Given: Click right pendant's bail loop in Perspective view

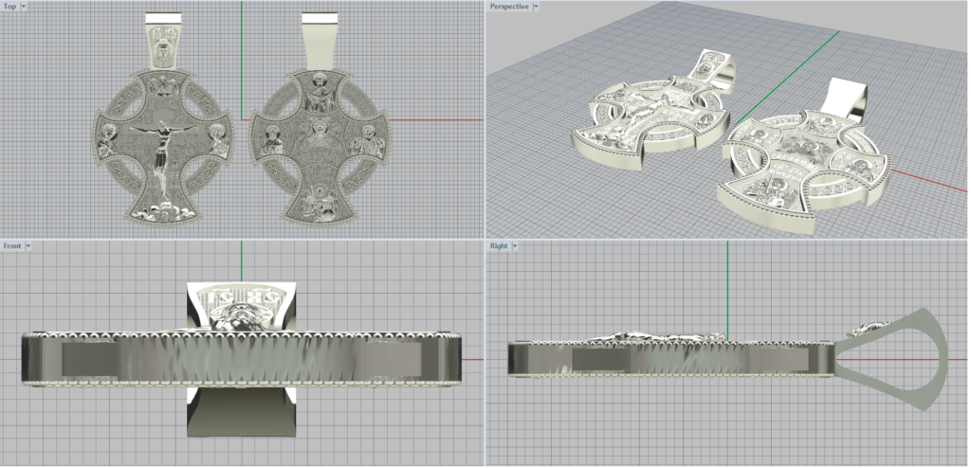Looking at the screenshot, I should [849, 97].
